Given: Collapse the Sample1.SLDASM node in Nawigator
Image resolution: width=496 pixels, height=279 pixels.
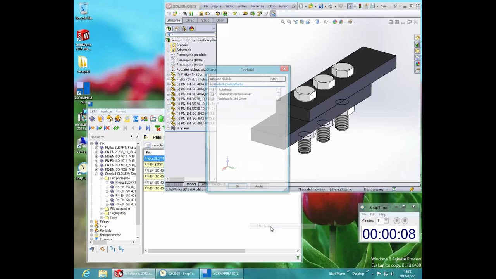Looking at the screenshot, I should pos(97,174).
